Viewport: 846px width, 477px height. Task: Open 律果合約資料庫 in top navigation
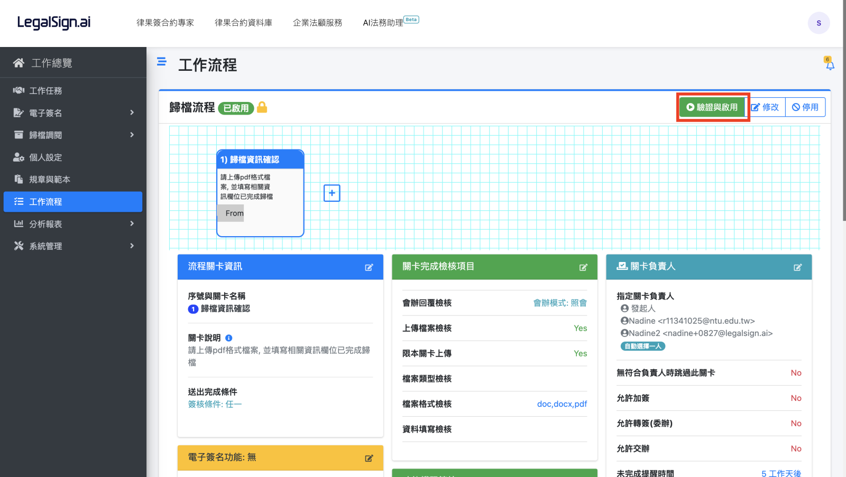tap(243, 23)
